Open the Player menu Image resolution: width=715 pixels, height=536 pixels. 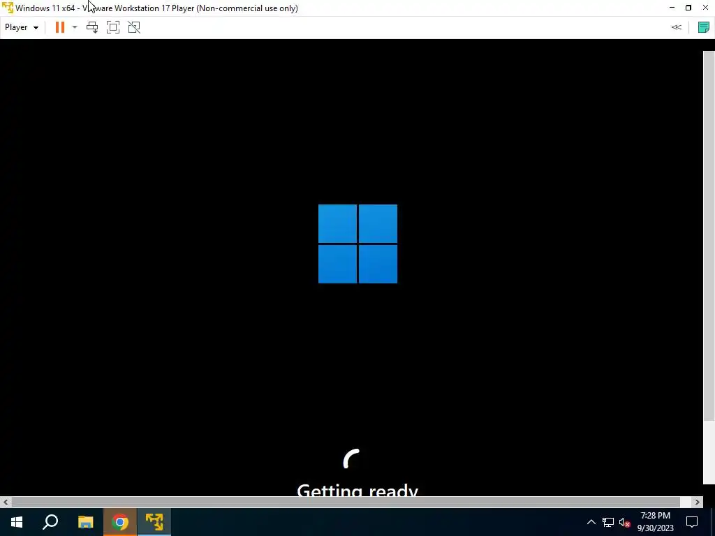coord(22,27)
